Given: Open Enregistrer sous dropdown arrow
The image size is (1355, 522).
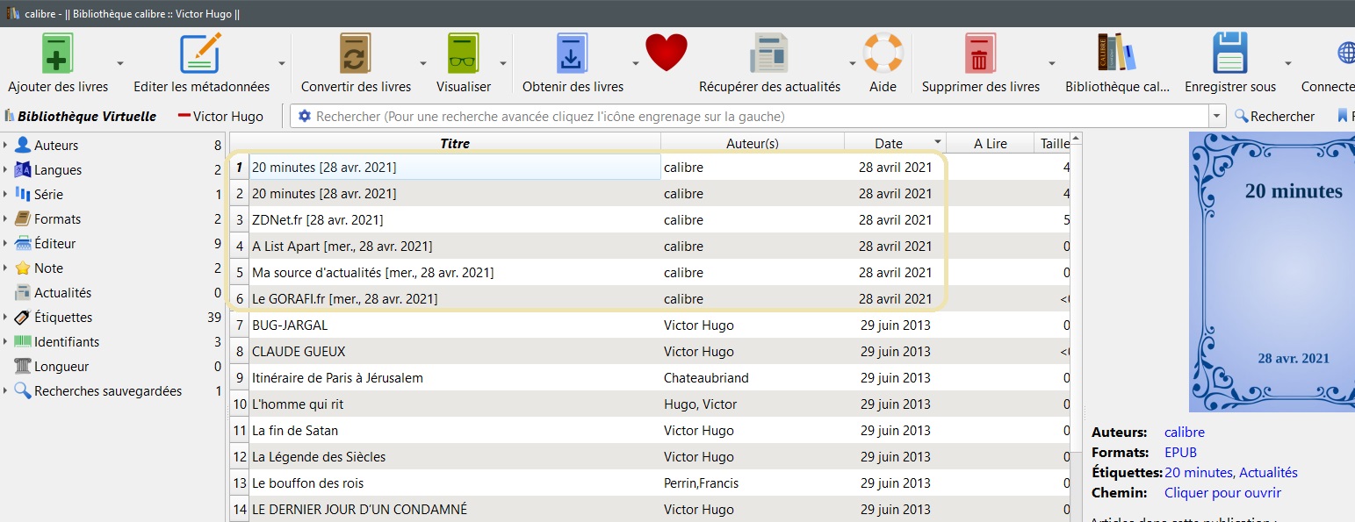Looking at the screenshot, I should pyautogui.click(x=1287, y=64).
